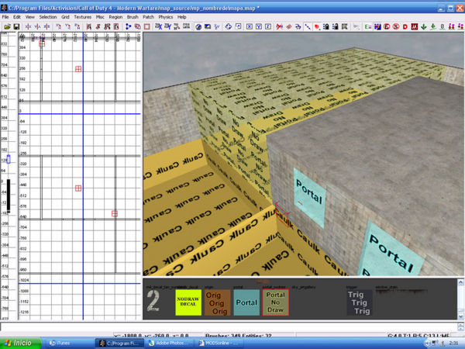Select the red entity marker near coordinate 256
The image size is (465, 349).
click(x=78, y=69)
